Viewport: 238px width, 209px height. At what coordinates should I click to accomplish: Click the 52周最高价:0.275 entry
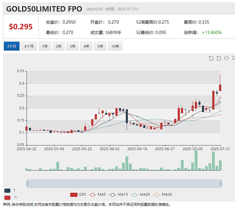pyautogui.click(x=153, y=22)
